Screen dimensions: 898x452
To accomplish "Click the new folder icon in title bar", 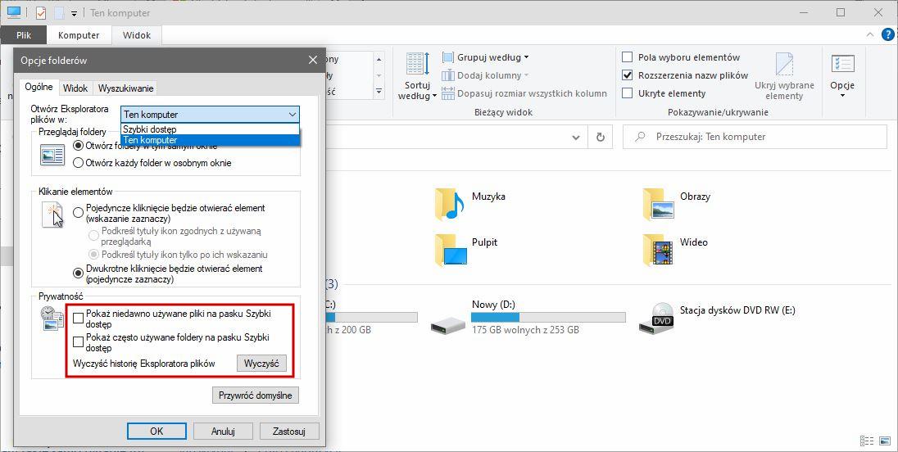I will click(59, 12).
